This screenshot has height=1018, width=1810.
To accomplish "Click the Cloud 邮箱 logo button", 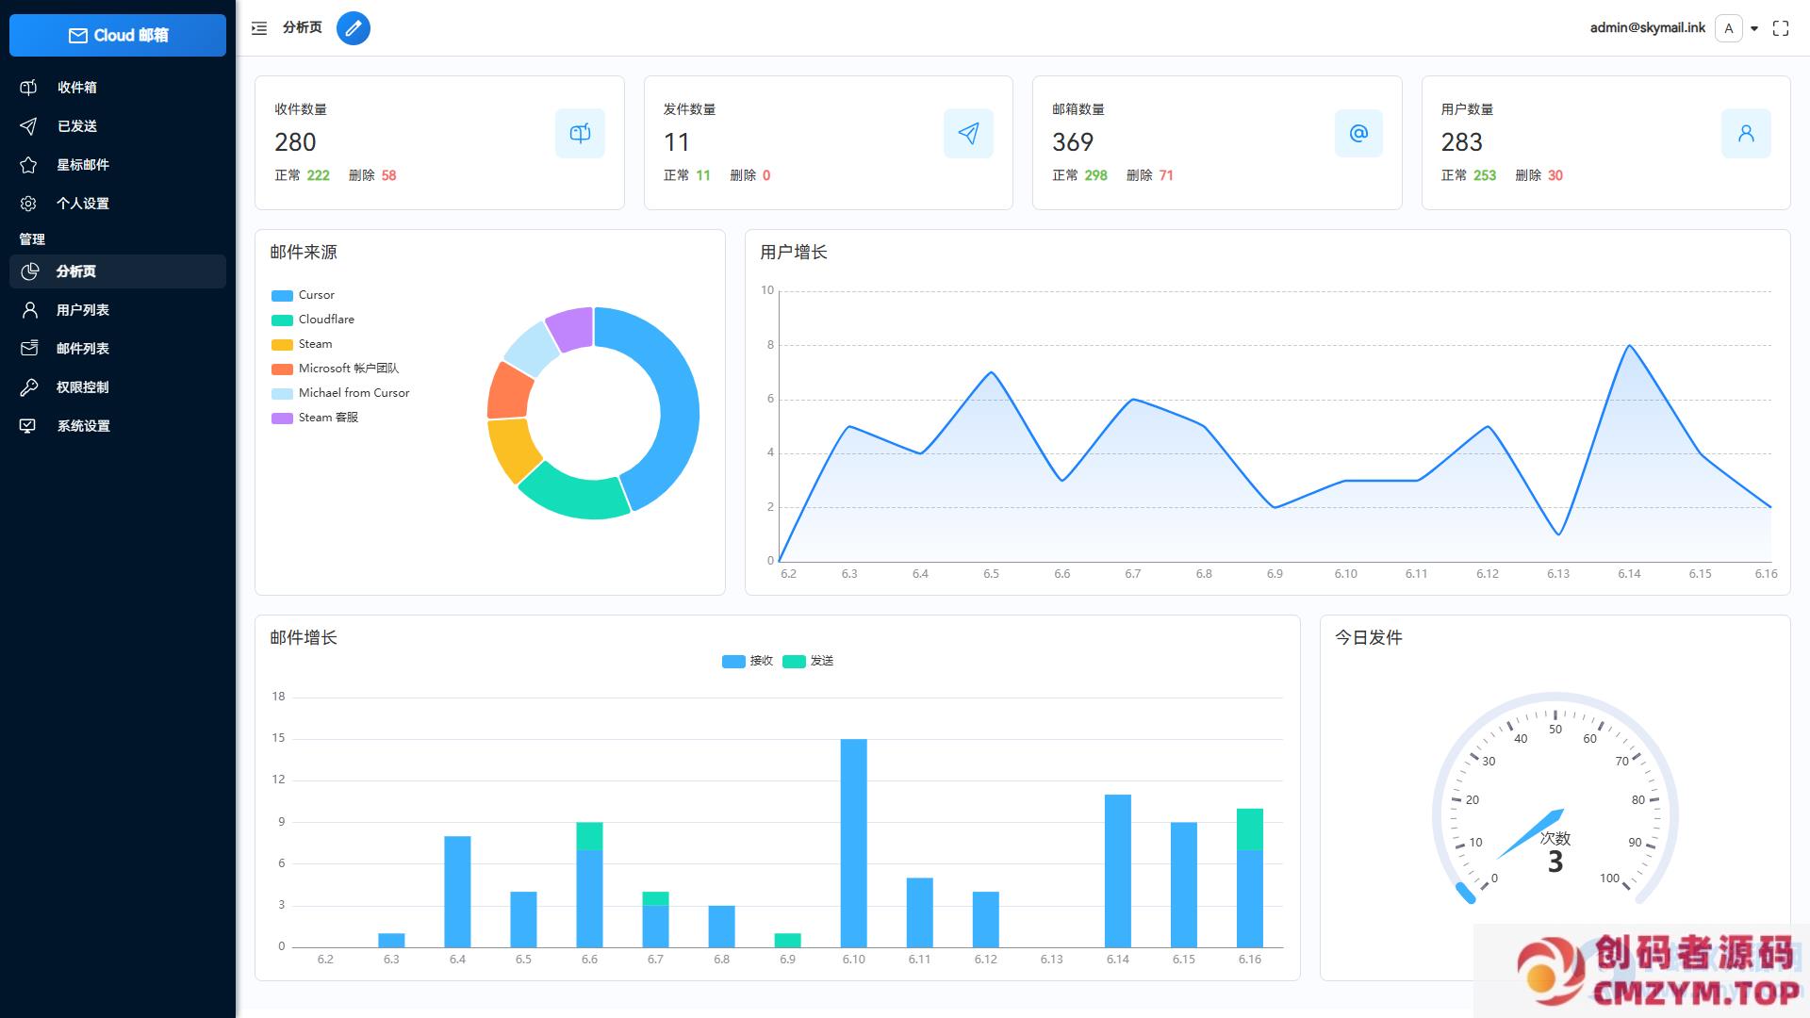I will (x=118, y=35).
